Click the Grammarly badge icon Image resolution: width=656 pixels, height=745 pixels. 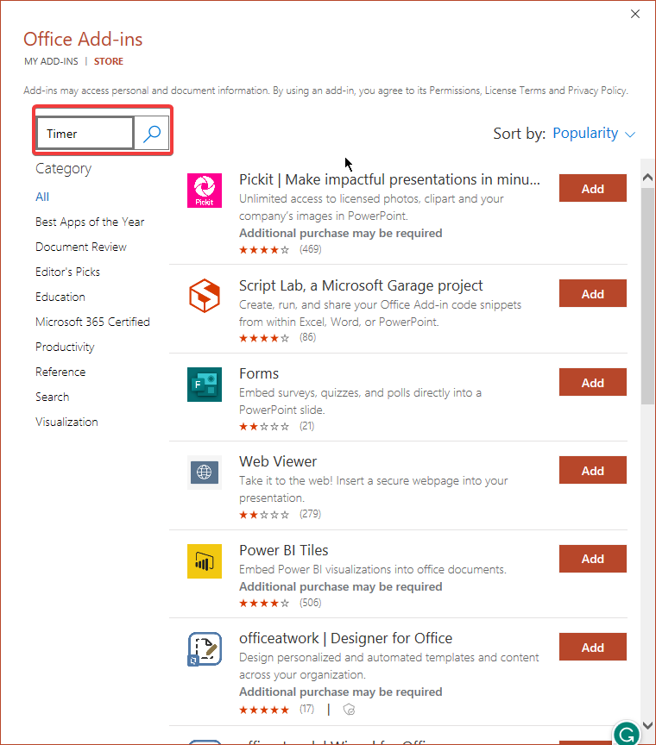(x=627, y=734)
